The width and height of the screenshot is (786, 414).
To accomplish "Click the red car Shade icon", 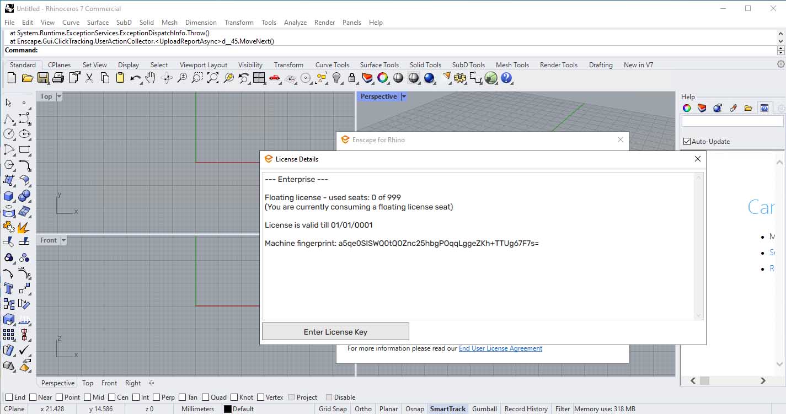I will tap(274, 78).
